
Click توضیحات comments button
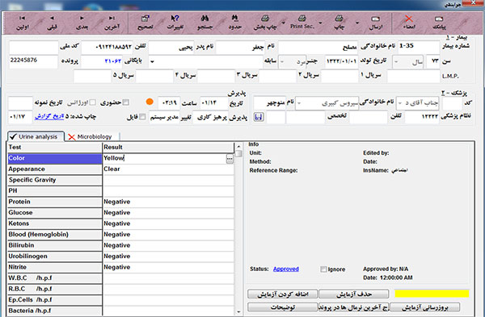[x=282, y=307]
